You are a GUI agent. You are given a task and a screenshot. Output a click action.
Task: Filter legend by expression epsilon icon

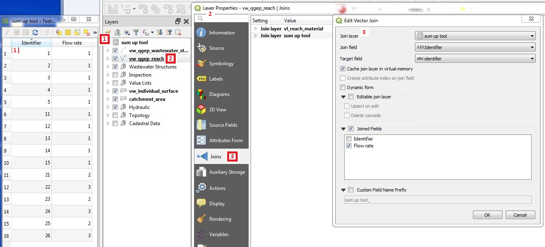pos(146,32)
